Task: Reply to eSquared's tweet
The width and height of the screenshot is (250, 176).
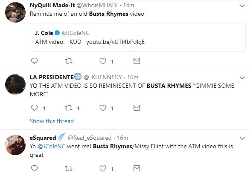Action: (34, 168)
